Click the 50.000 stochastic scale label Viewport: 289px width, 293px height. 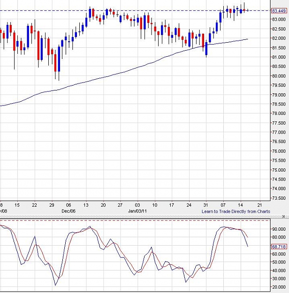coord(279,262)
